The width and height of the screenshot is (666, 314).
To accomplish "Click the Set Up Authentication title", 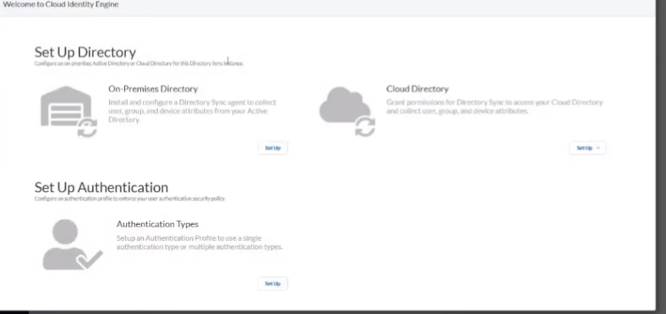I will (101, 187).
